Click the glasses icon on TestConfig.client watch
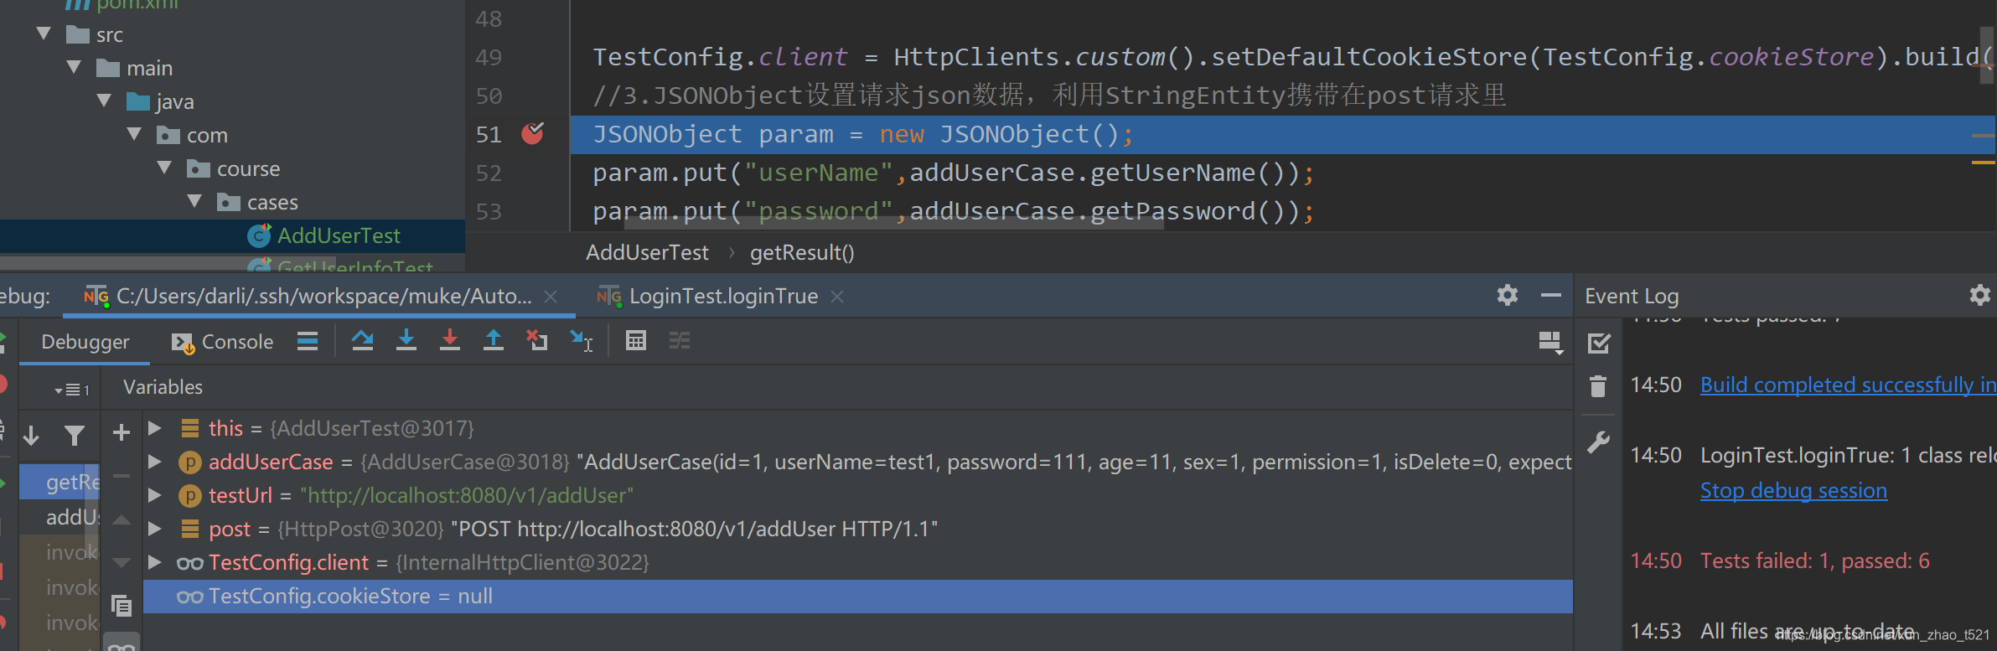 click(x=189, y=563)
